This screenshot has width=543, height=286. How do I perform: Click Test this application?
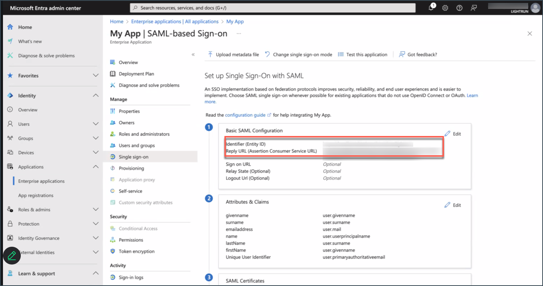point(362,54)
